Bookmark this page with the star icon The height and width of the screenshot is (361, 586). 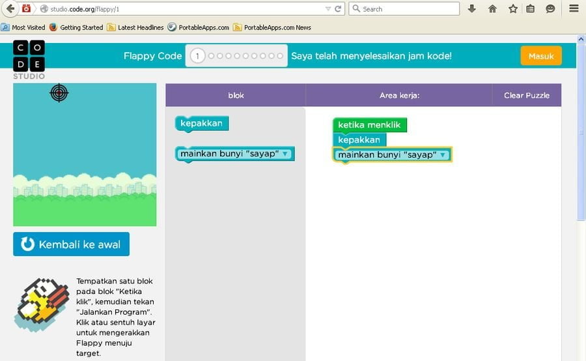[512, 9]
